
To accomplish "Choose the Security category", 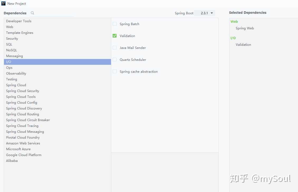I will coord(57,39).
